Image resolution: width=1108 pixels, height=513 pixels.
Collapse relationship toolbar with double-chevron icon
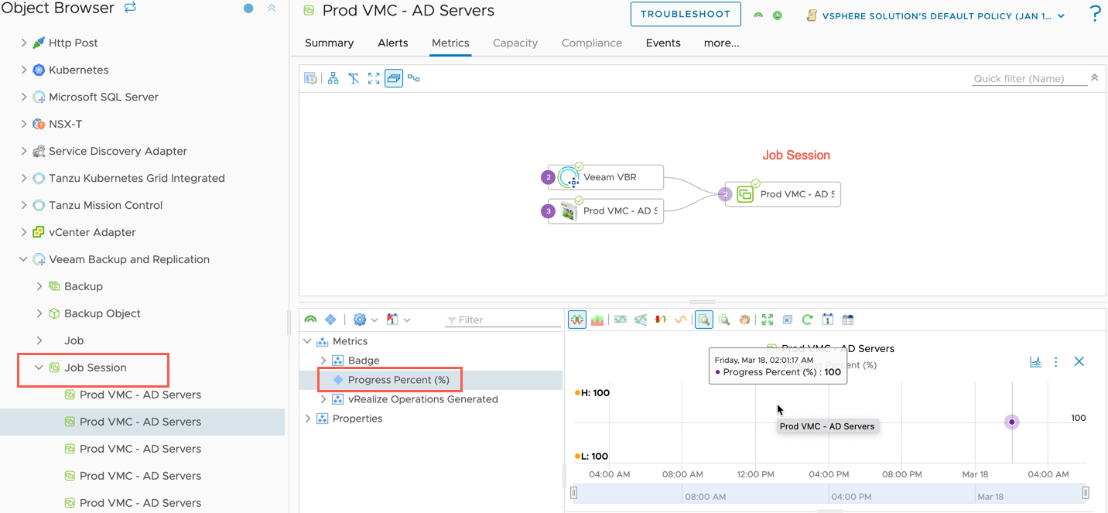coord(1094,77)
